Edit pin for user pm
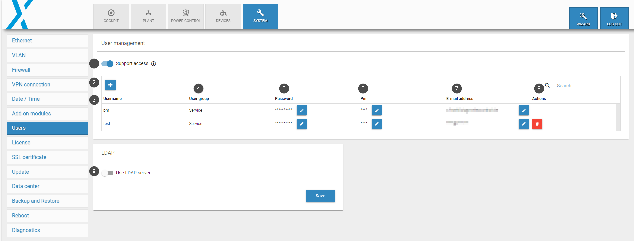This screenshot has width=634, height=241. click(376, 110)
